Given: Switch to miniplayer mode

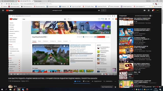Looking at the screenshot, I should (x=108, y=74).
